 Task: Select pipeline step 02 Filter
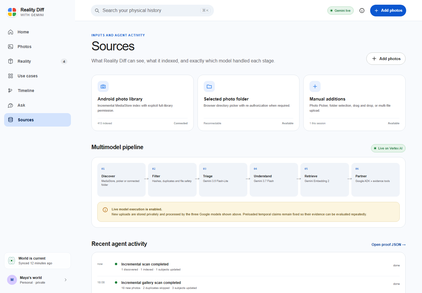tap(172, 180)
